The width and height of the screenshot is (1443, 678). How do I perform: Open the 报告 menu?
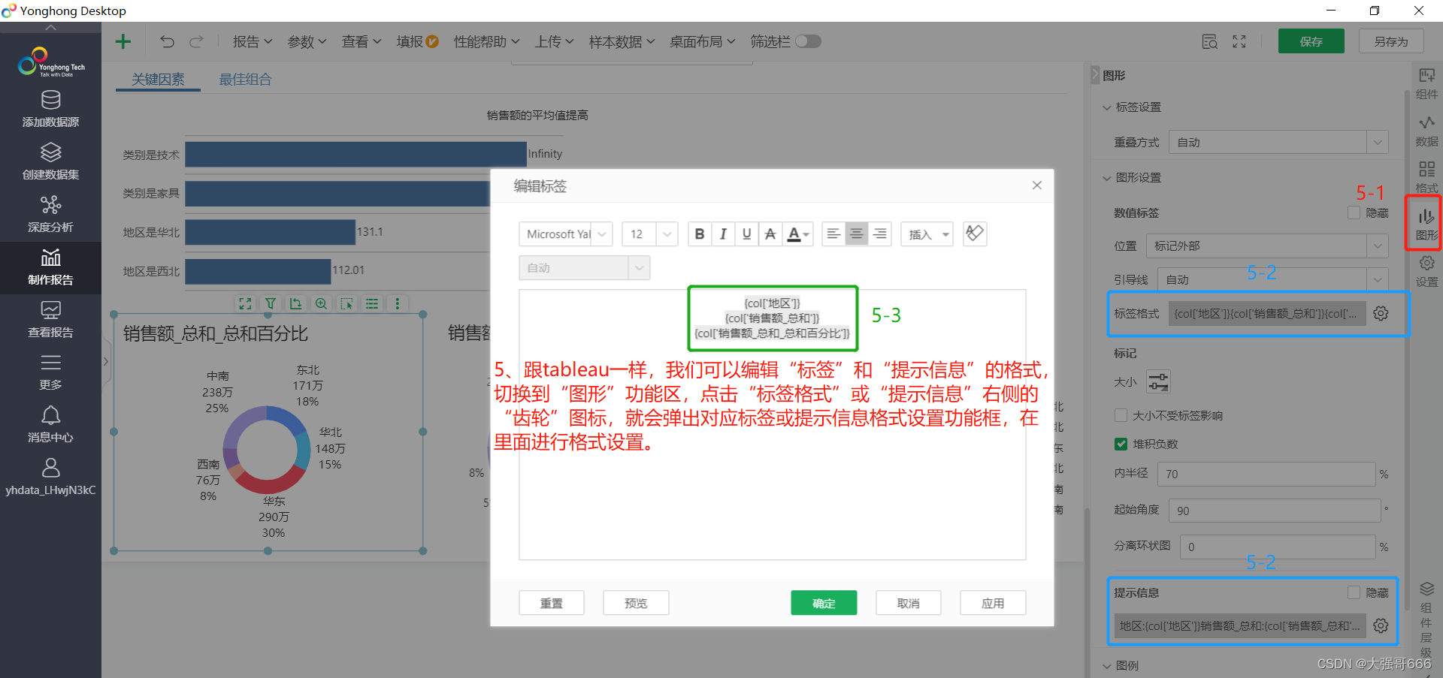point(253,42)
